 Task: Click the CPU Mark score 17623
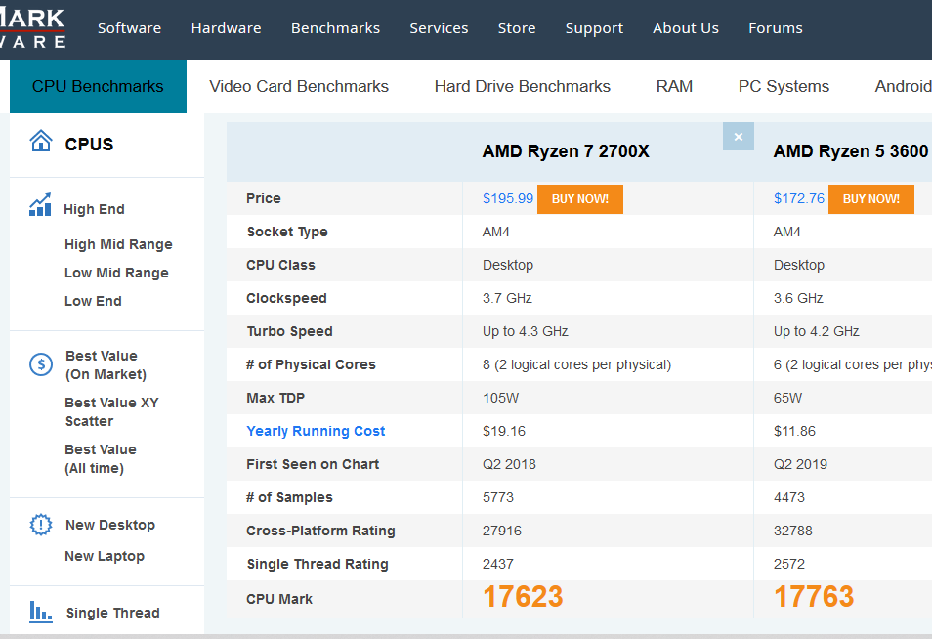(x=523, y=597)
